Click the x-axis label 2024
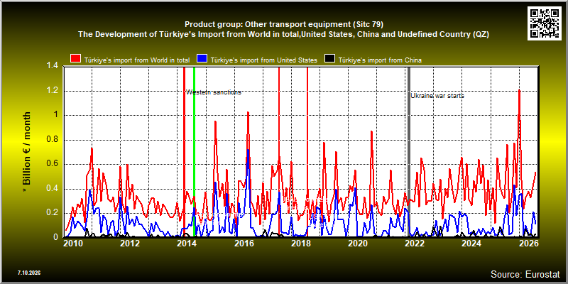568x284 pixels. [x=471, y=243]
